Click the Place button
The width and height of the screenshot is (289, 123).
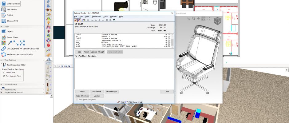[x=82, y=92]
